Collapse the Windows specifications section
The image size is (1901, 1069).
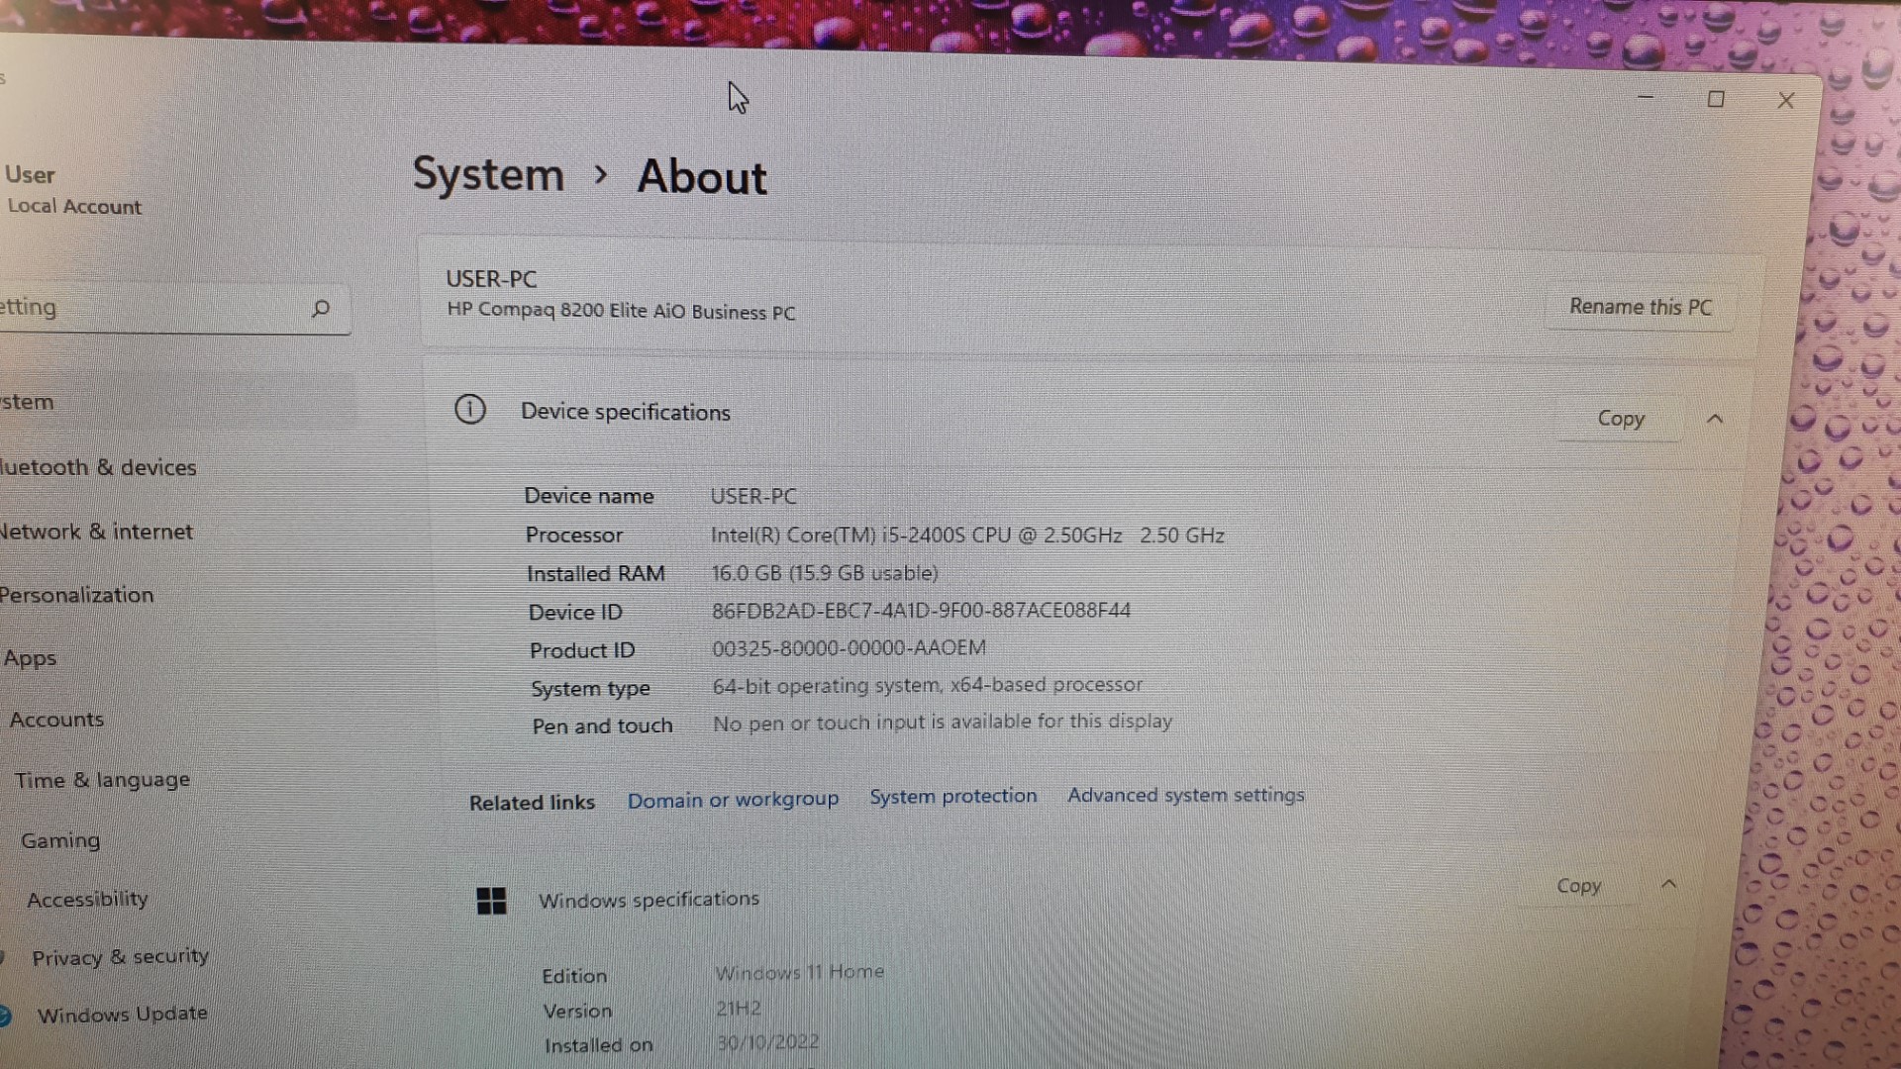(1668, 884)
